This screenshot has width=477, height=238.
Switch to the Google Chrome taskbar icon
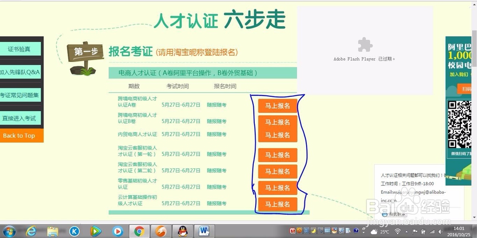click(139, 232)
